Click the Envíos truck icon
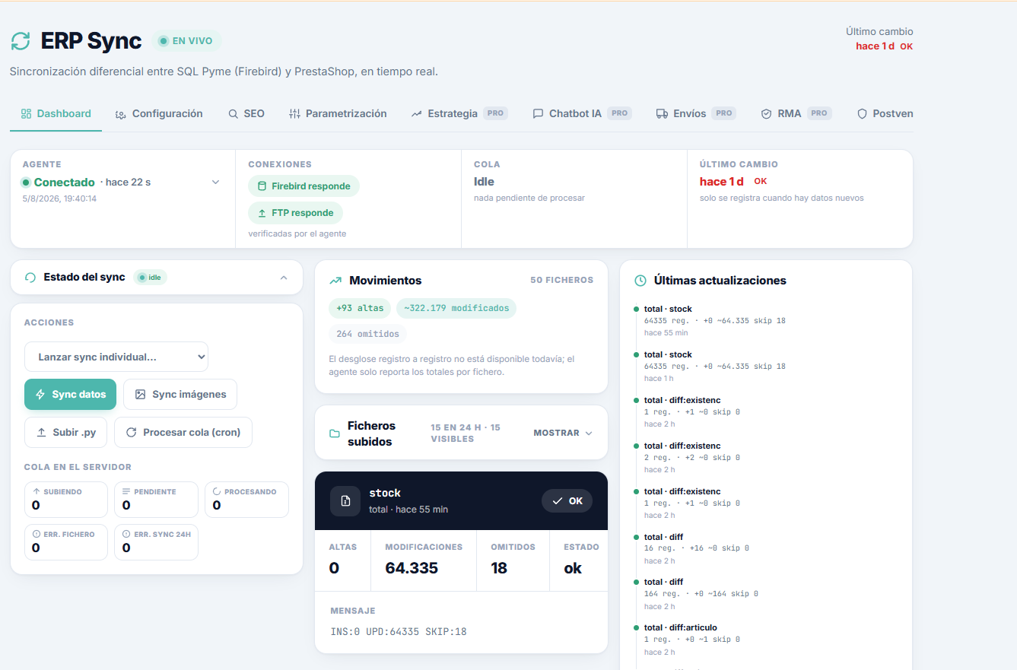Viewport: 1017px width, 670px height. point(662,114)
